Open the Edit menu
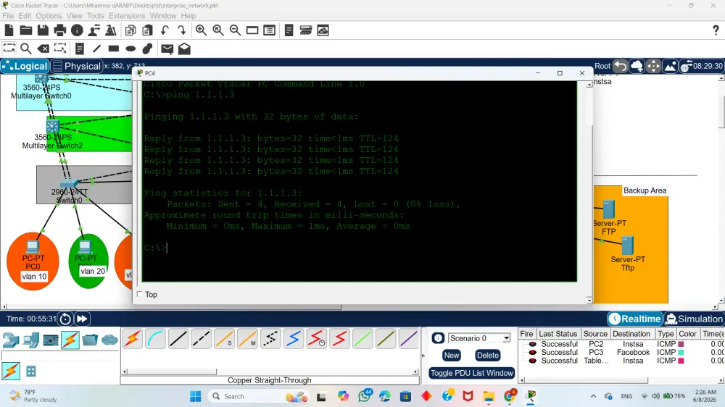 (25, 16)
